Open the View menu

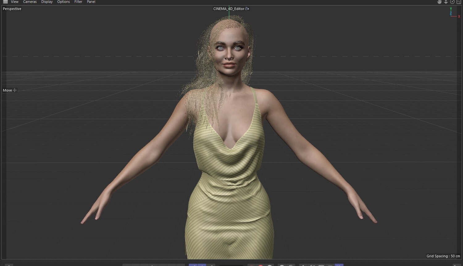point(15,2)
